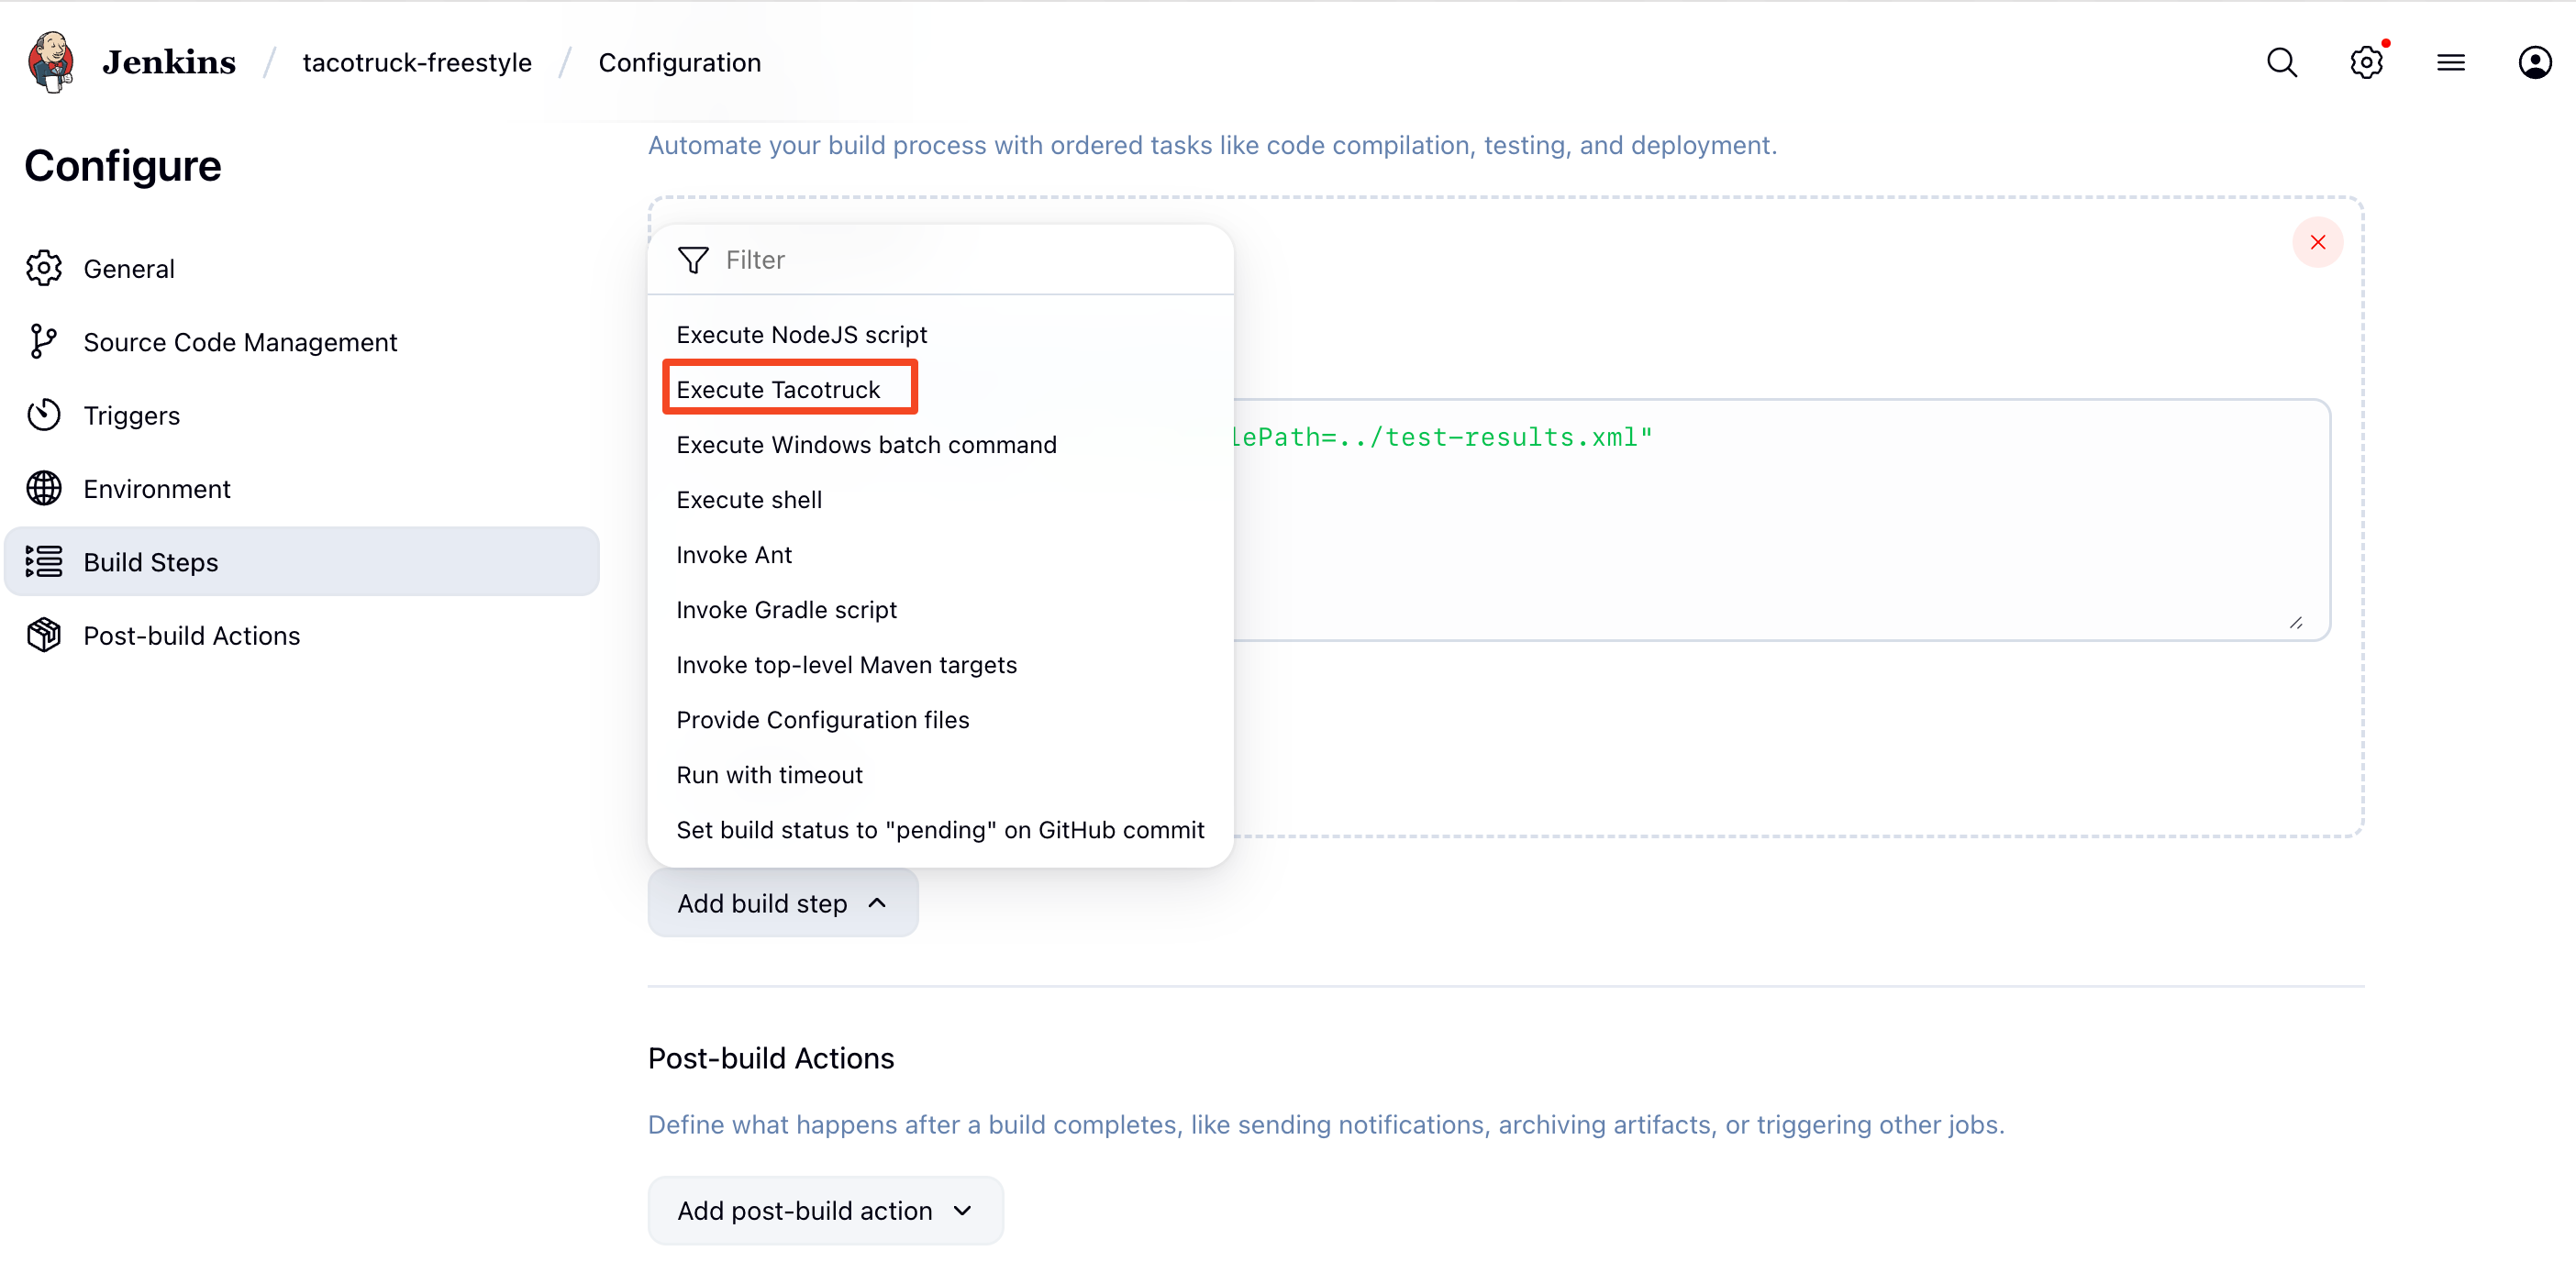
Task: Click the Environment globe icon
Action: point(44,489)
